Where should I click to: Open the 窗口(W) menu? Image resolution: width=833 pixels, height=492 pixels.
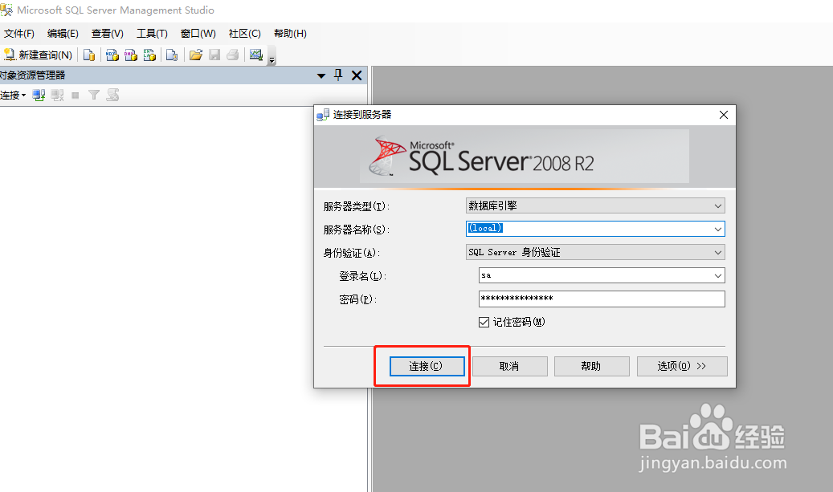[x=198, y=34]
